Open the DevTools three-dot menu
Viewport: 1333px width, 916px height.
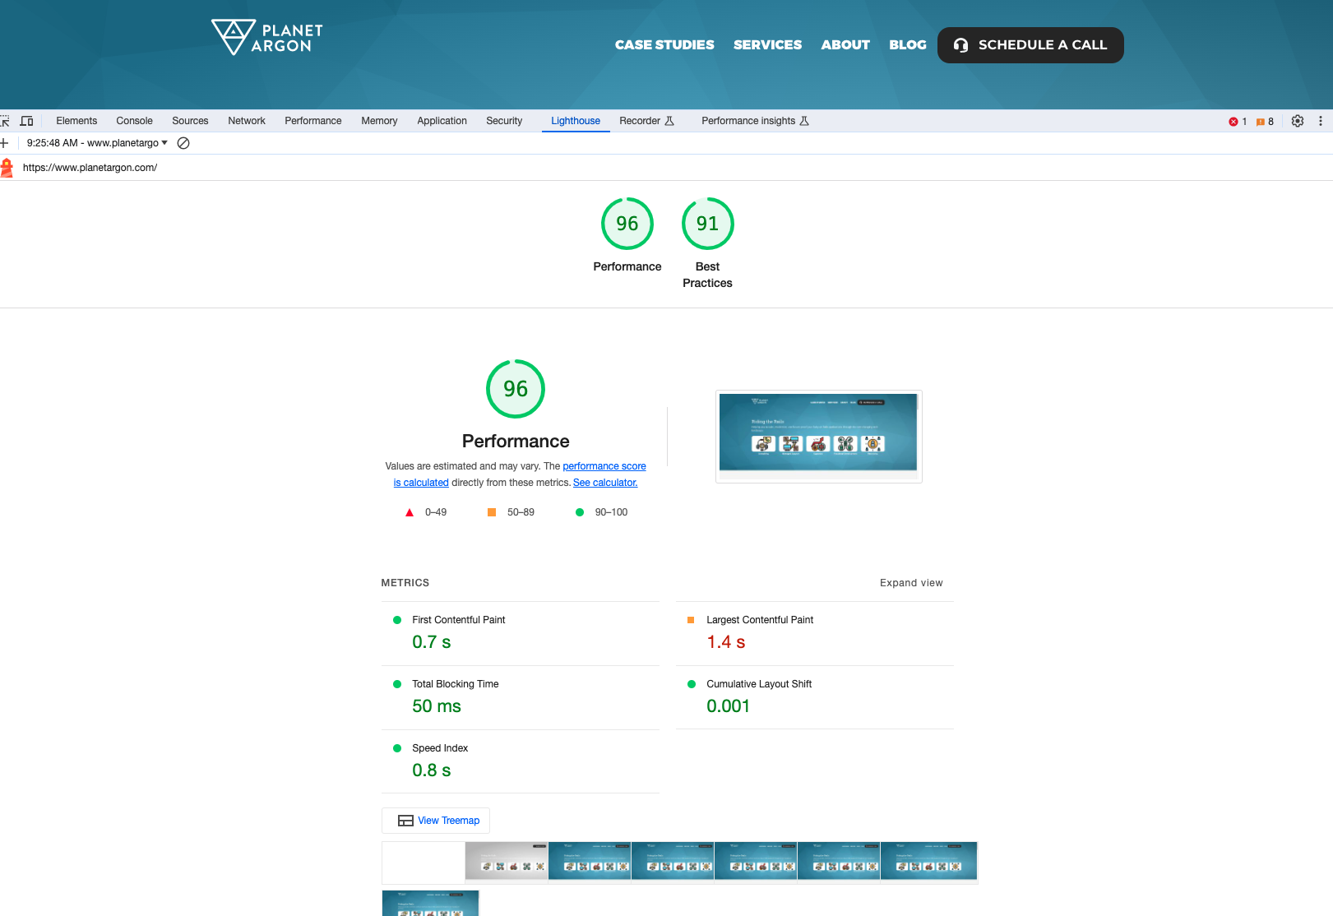(x=1321, y=121)
